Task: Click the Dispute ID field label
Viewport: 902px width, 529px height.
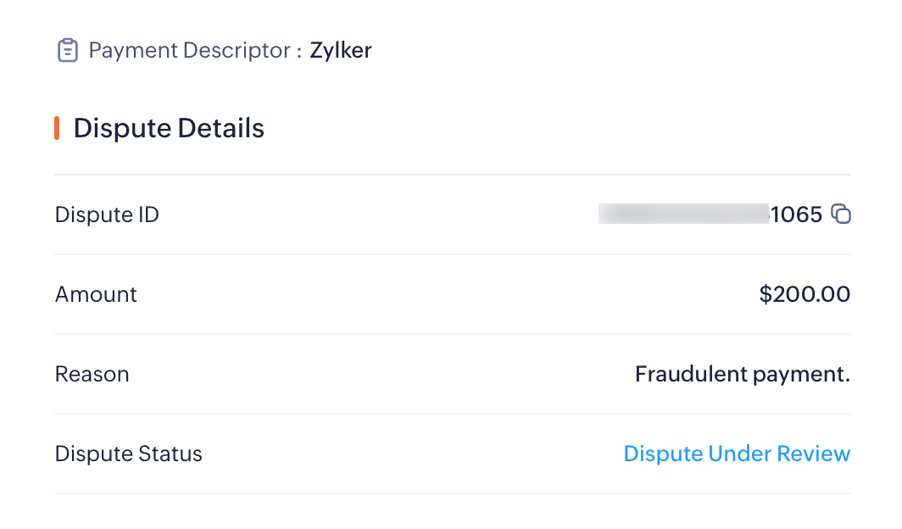Action: pos(107,214)
